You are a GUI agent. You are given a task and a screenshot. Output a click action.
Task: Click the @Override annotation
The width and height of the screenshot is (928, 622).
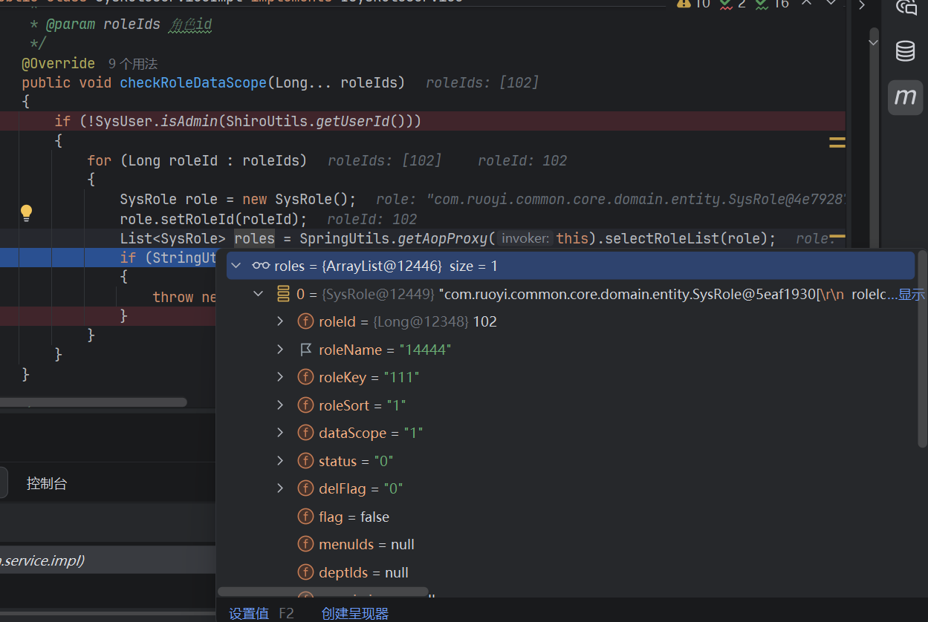point(59,64)
